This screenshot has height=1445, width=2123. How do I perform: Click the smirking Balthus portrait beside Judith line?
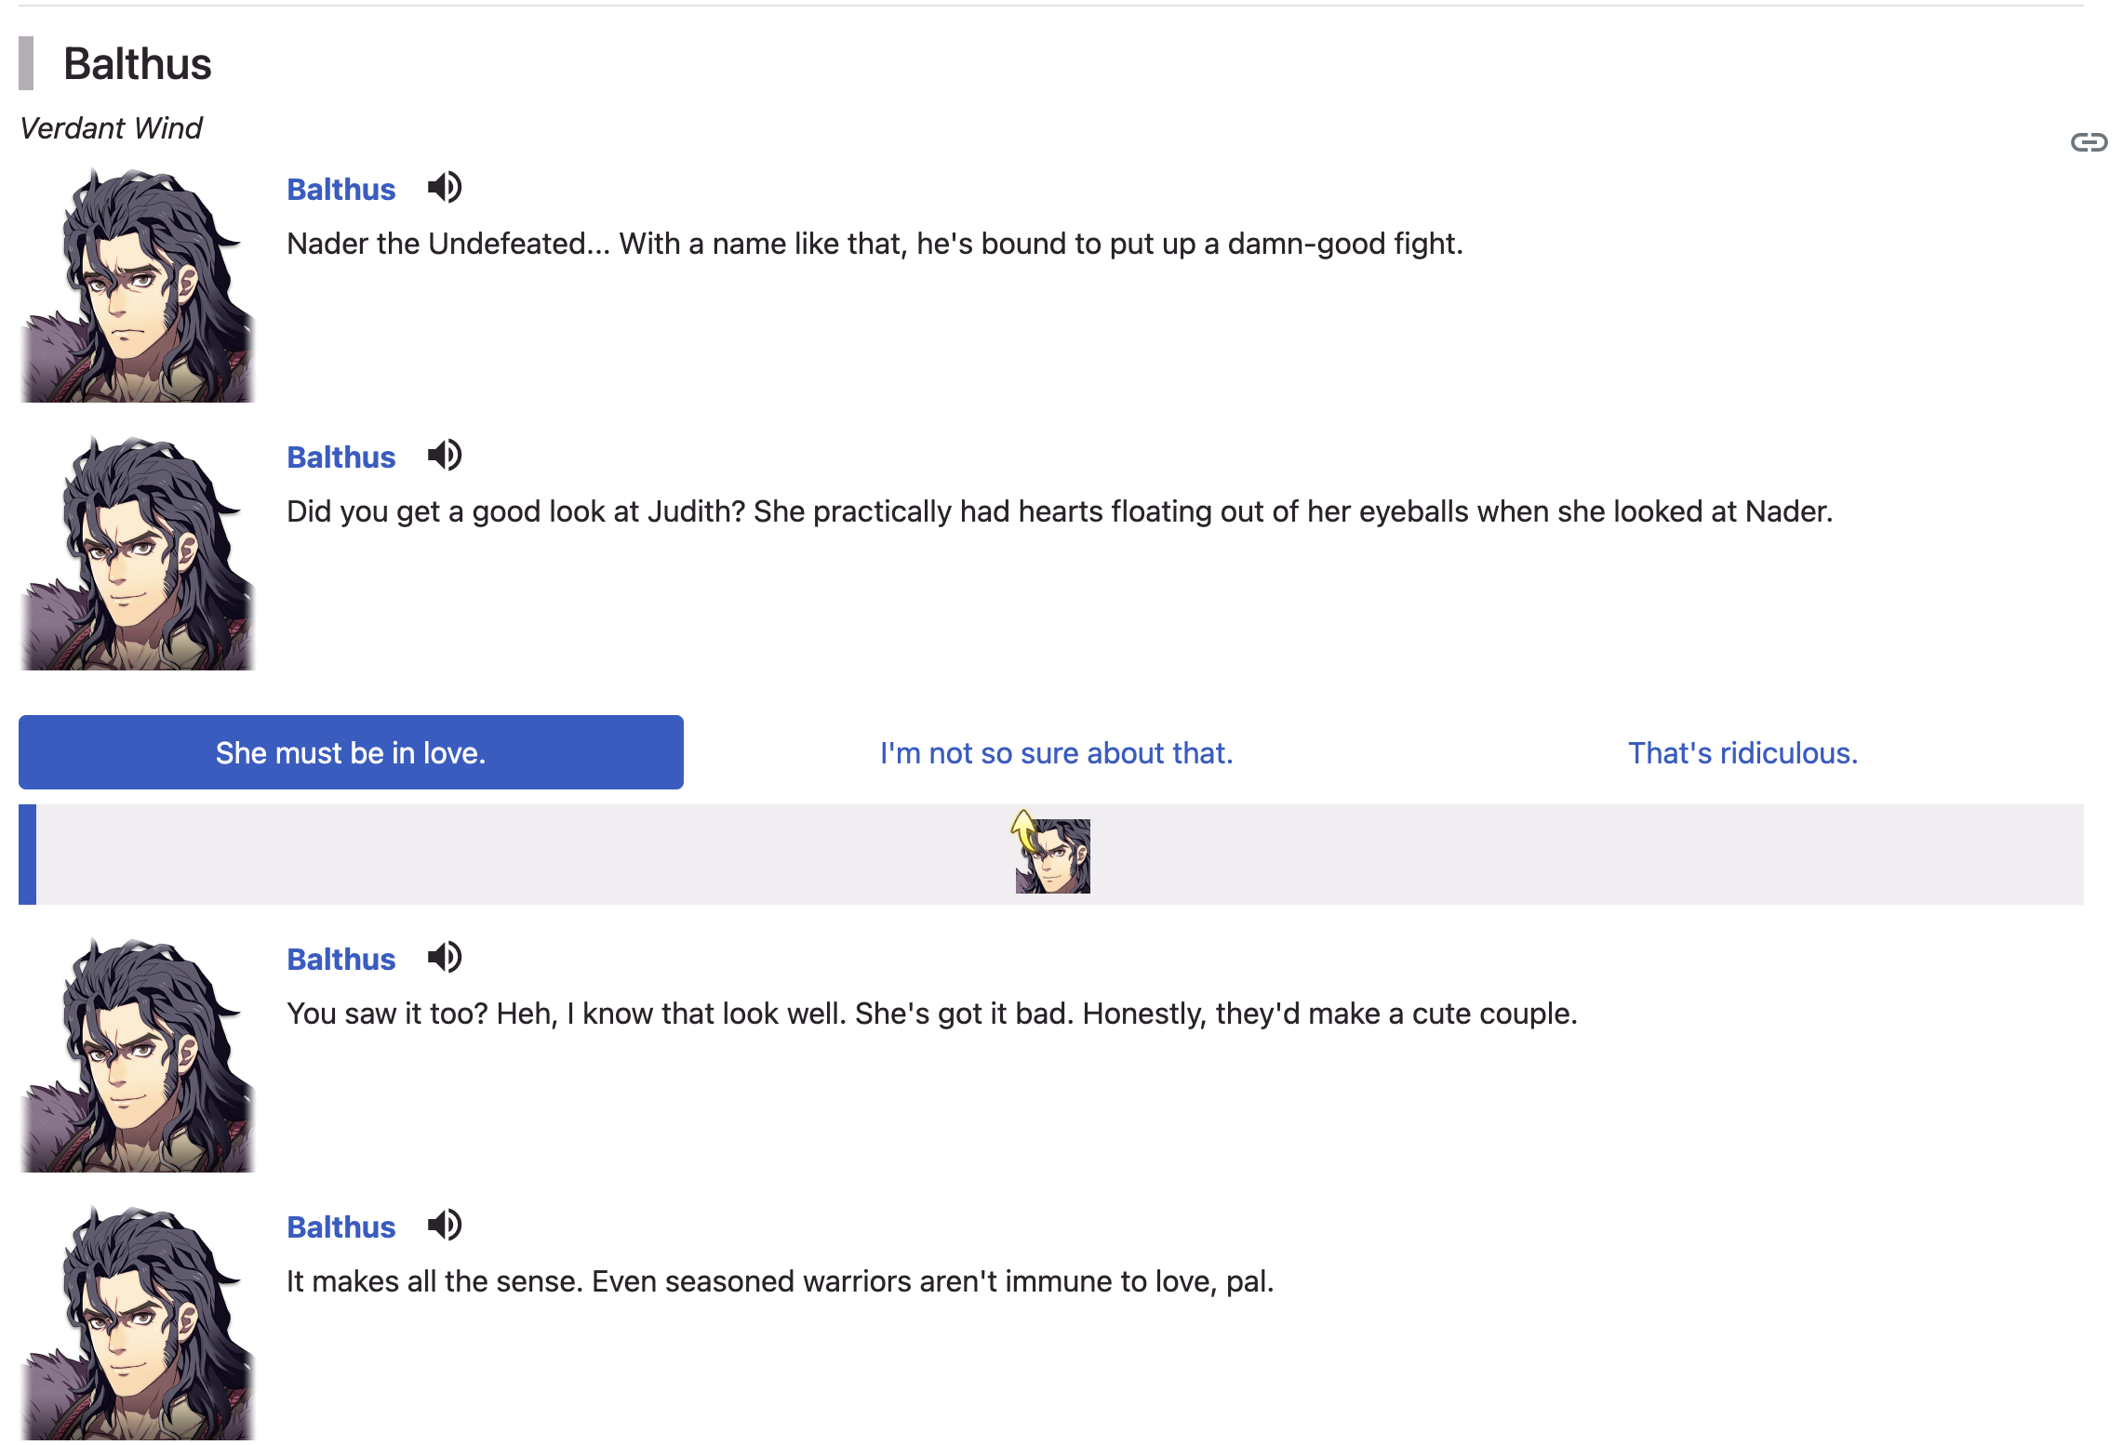[137, 552]
